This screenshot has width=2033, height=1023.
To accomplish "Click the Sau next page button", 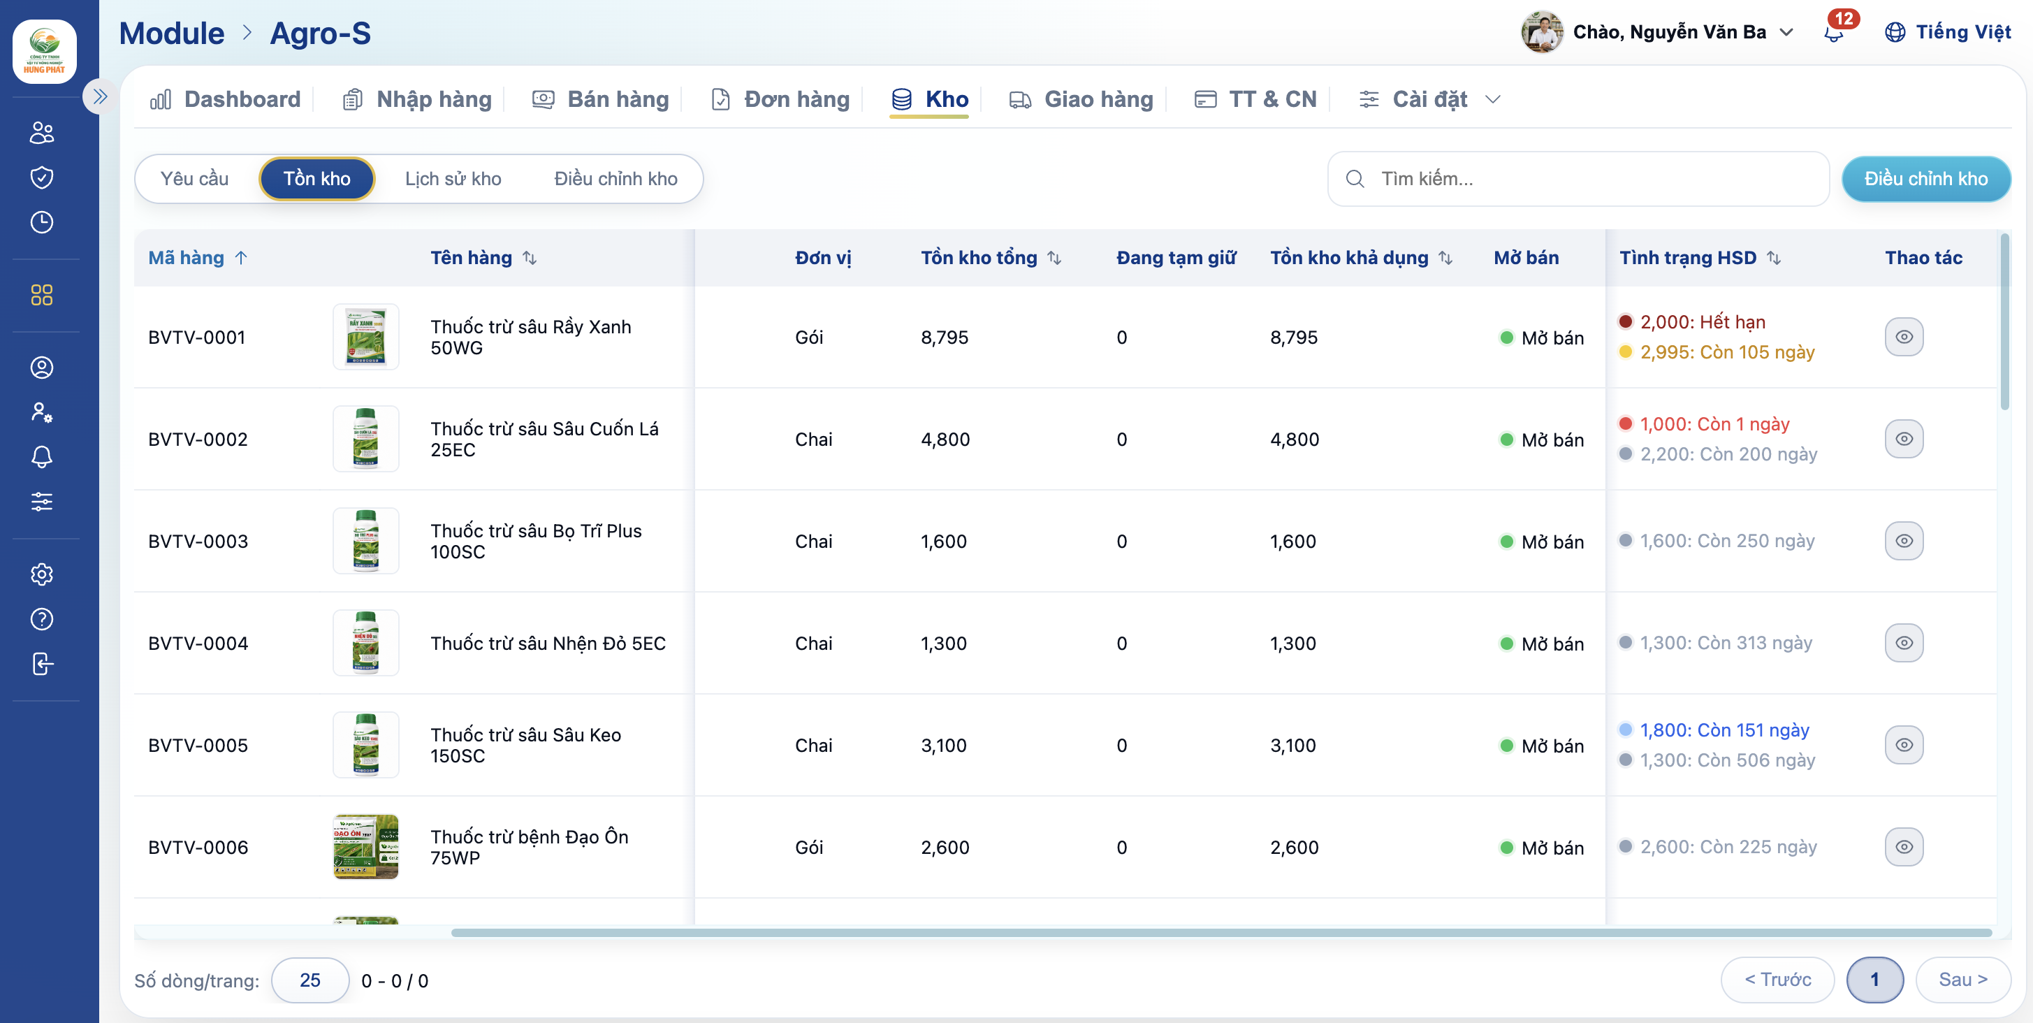I will (x=1962, y=980).
